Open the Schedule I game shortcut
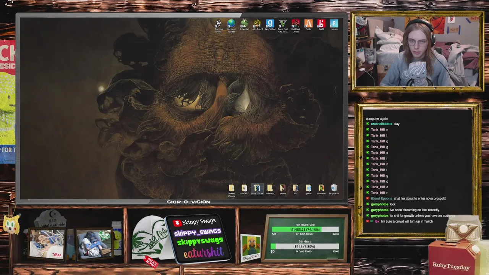Image resolution: width=489 pixels, height=275 pixels. [244, 25]
